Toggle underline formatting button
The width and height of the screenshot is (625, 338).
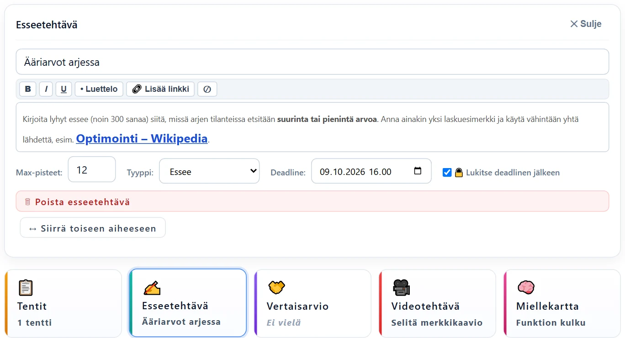pyautogui.click(x=64, y=89)
